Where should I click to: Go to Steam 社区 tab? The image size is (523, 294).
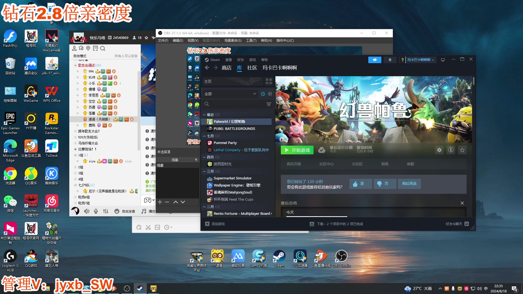[x=252, y=68]
